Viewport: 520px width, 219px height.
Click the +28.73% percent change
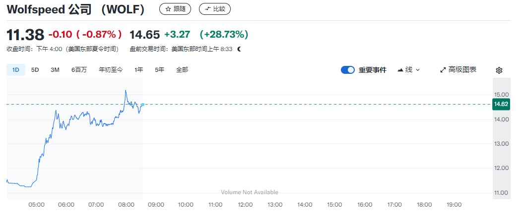coord(223,35)
